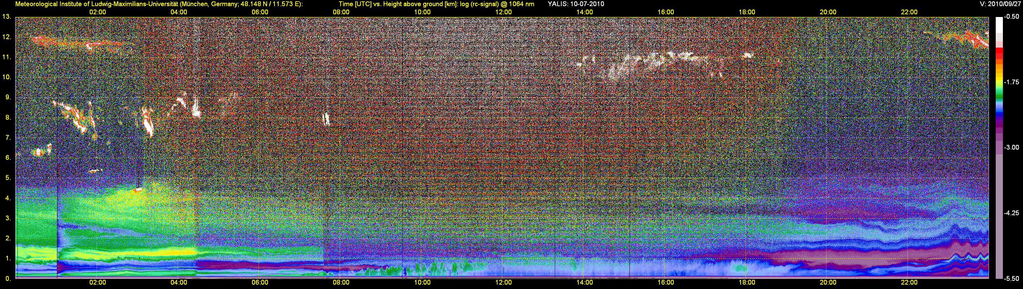Click the 0. km height axis label

click(x=8, y=279)
